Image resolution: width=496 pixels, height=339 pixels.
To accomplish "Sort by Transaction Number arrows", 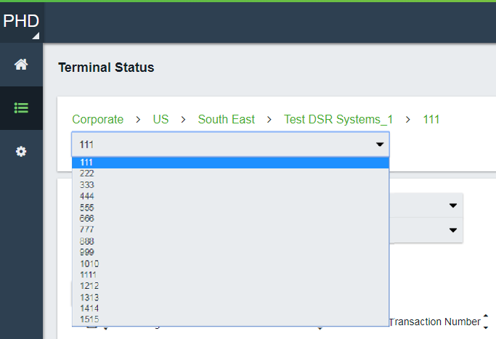I will click(x=486, y=322).
